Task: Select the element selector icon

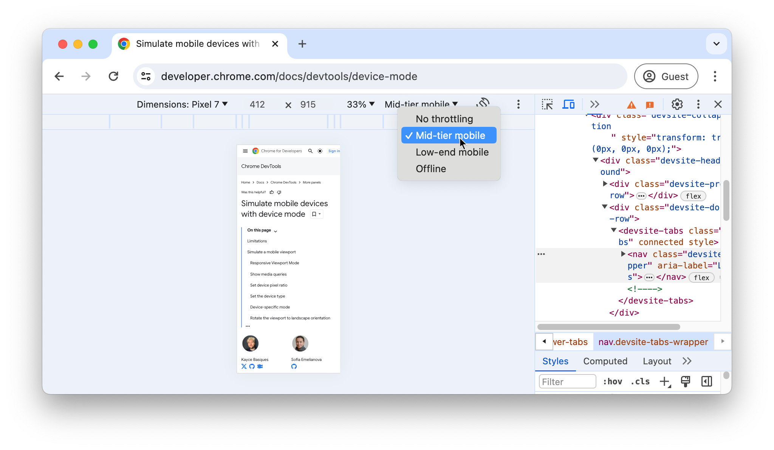Action: coord(547,105)
